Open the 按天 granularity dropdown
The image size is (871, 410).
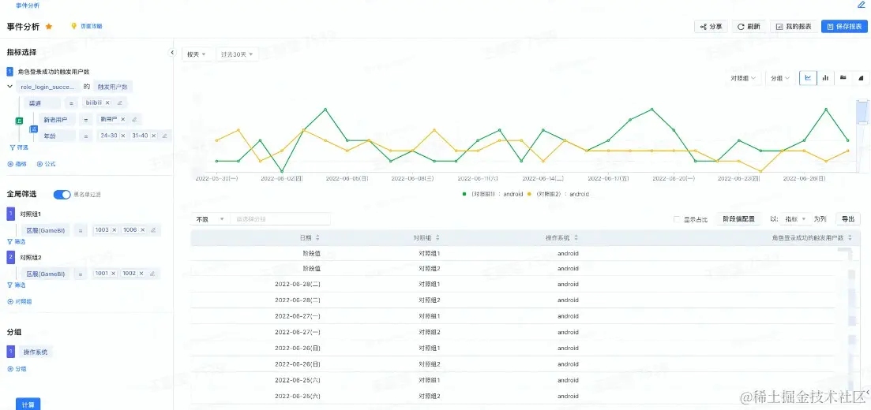tap(197, 54)
